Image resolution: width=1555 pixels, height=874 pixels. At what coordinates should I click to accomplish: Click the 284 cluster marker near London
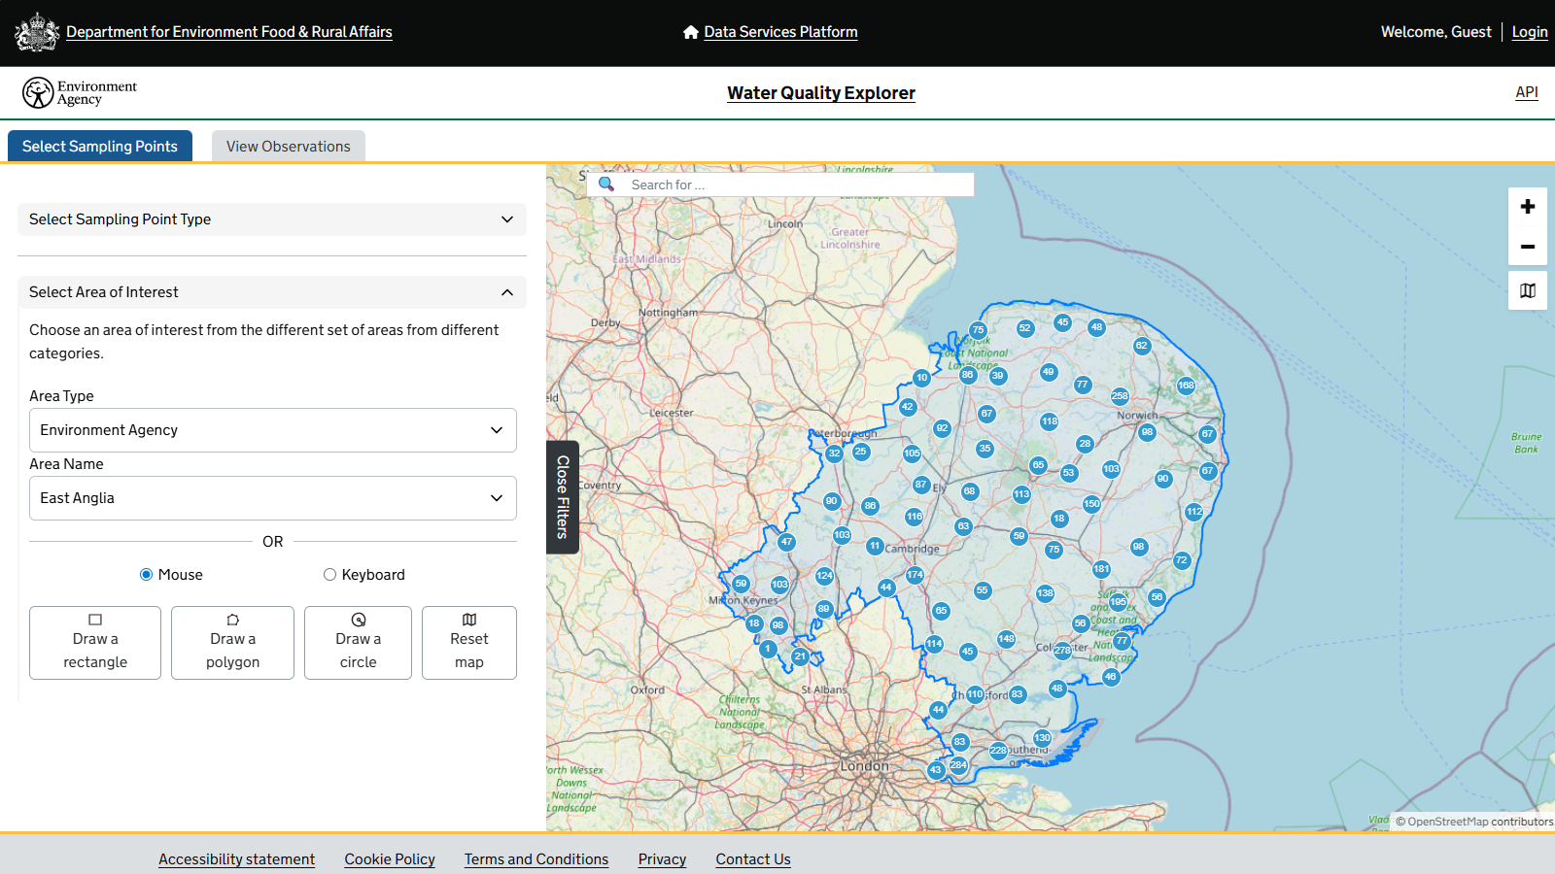point(958,765)
